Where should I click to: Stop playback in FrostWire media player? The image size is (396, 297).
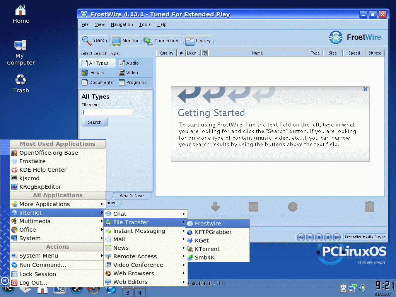[x=328, y=237]
